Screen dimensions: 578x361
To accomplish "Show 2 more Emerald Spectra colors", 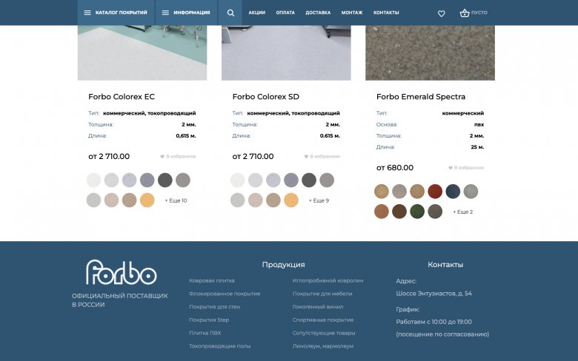I will tap(463, 212).
